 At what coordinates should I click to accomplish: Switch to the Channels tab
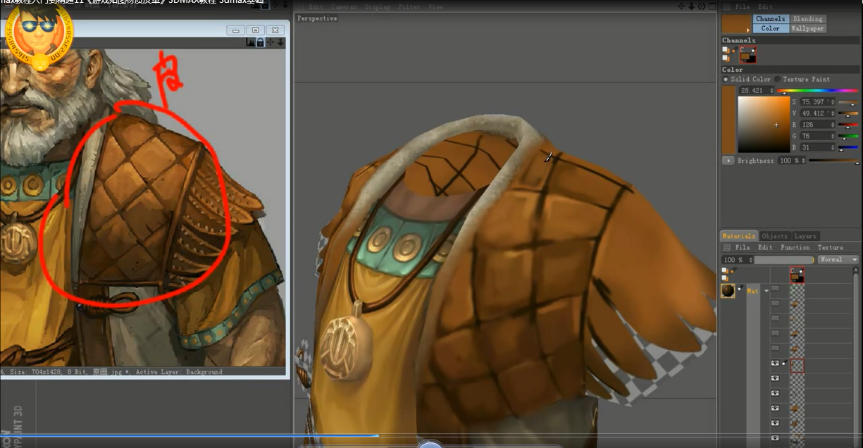click(770, 19)
